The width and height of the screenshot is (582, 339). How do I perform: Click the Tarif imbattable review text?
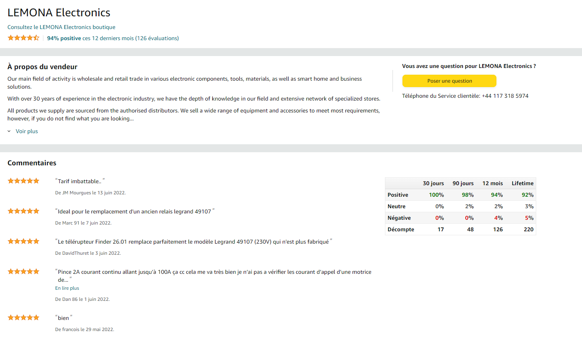point(80,181)
